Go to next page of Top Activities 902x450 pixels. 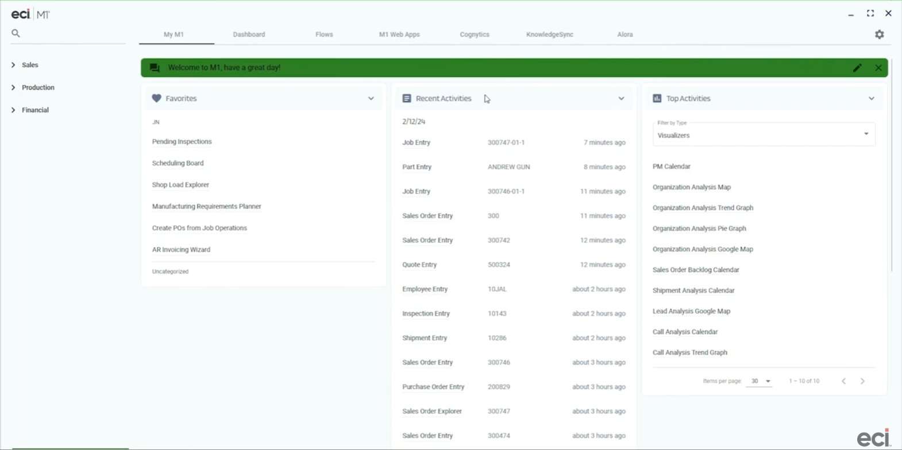point(862,381)
